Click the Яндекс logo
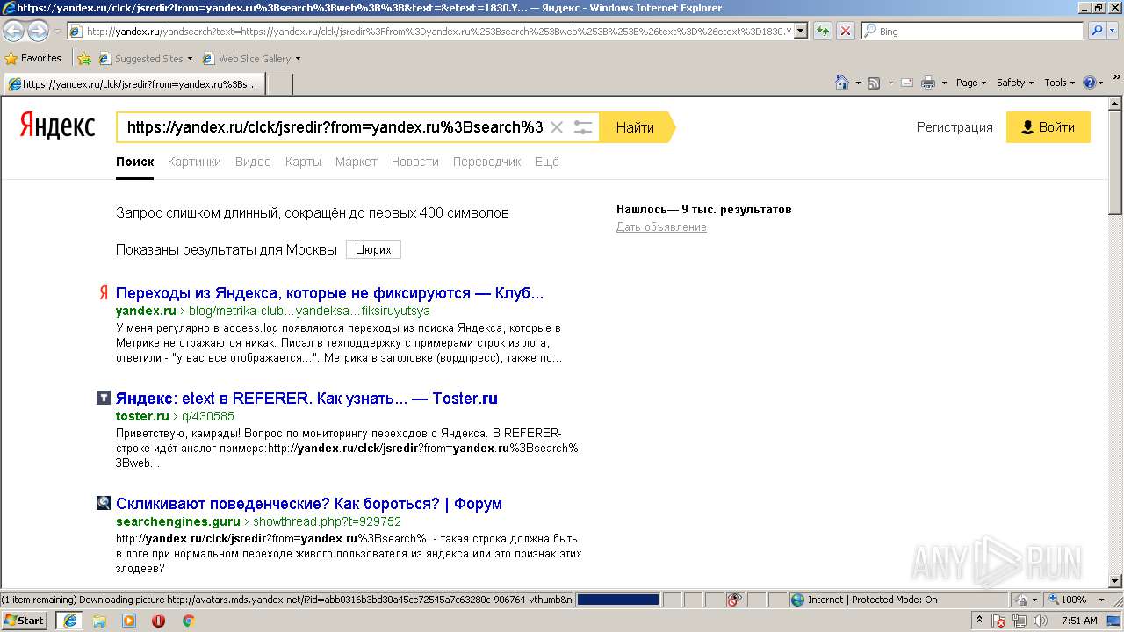 coord(57,126)
